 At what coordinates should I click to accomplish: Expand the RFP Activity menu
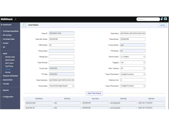pyautogui.click(x=7, y=35)
